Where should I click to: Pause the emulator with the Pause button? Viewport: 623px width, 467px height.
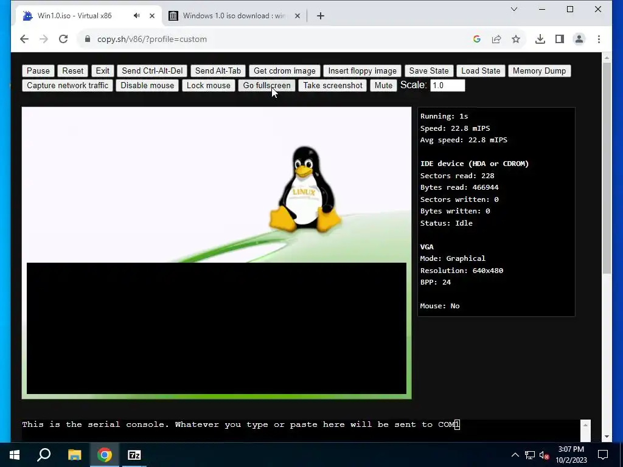click(x=38, y=71)
